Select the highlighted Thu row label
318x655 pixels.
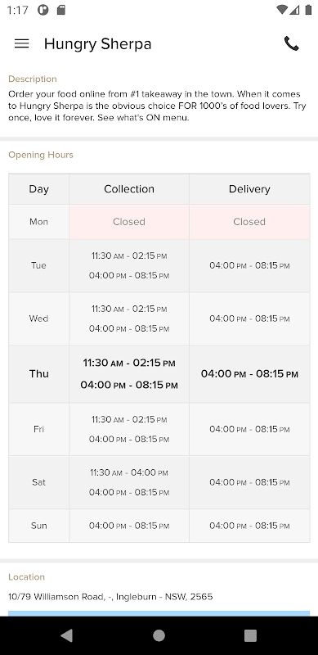point(38,374)
